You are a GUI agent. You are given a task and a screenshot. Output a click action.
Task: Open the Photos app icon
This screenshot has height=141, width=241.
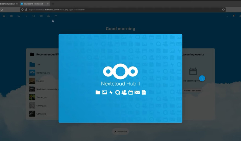click(x=19, y=16)
